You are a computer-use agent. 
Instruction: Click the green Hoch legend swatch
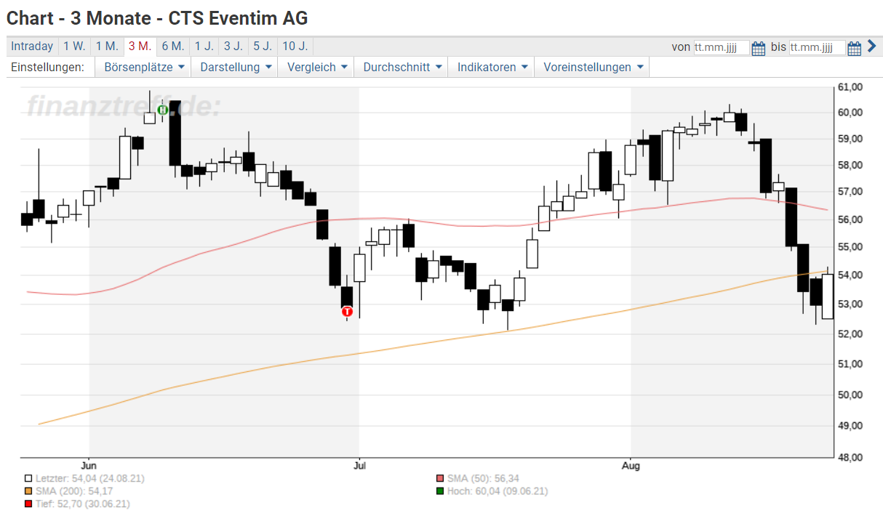(439, 491)
